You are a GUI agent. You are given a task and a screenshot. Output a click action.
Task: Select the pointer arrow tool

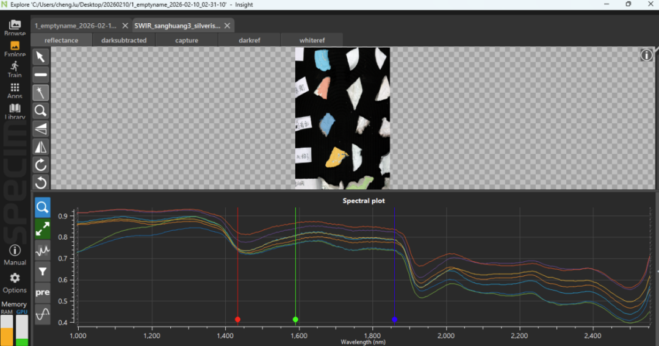tap(41, 57)
